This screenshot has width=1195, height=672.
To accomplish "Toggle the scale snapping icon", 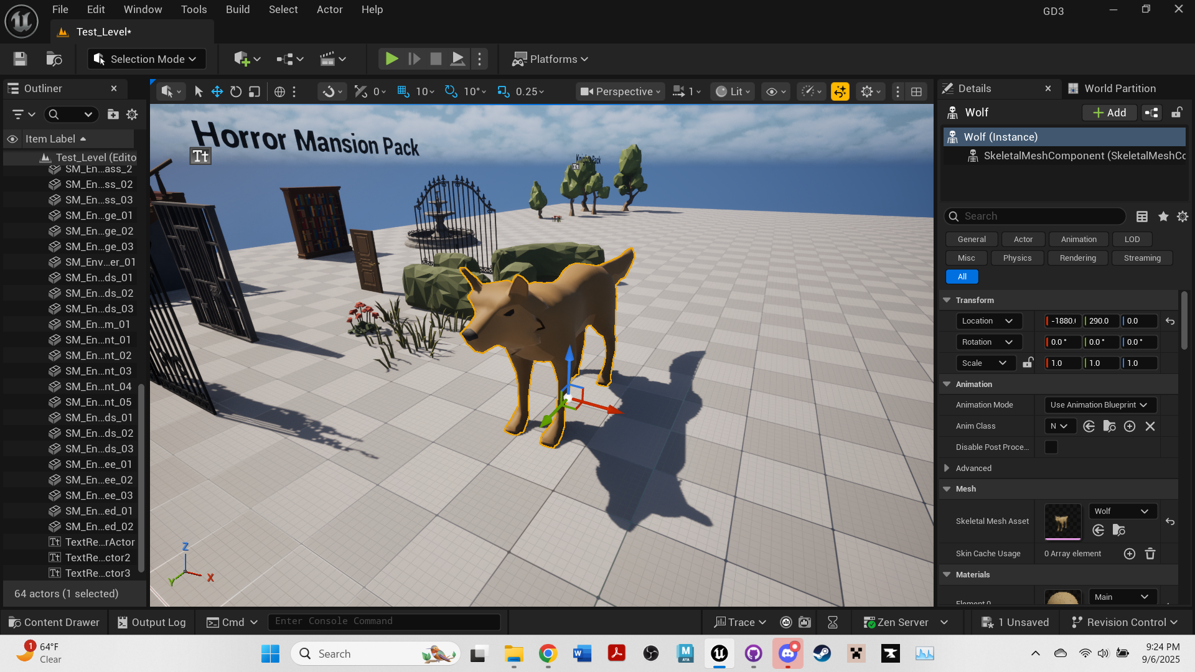I will tap(503, 92).
